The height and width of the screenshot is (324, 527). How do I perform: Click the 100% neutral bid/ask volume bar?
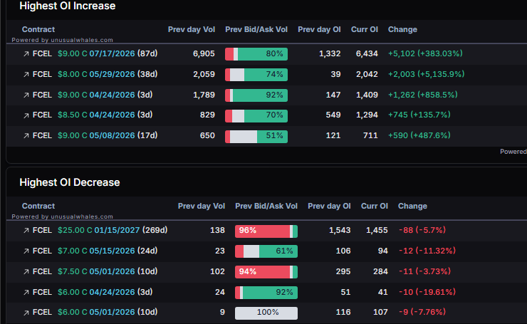coord(266,313)
